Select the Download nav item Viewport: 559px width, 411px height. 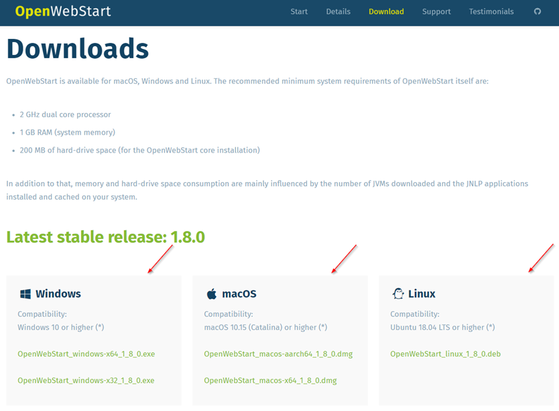386,11
